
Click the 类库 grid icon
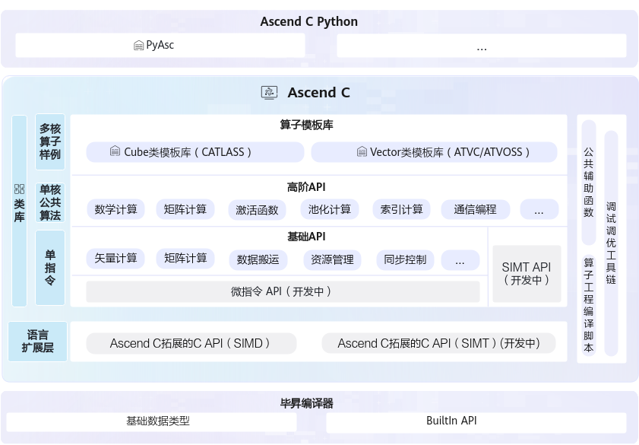(x=19, y=189)
